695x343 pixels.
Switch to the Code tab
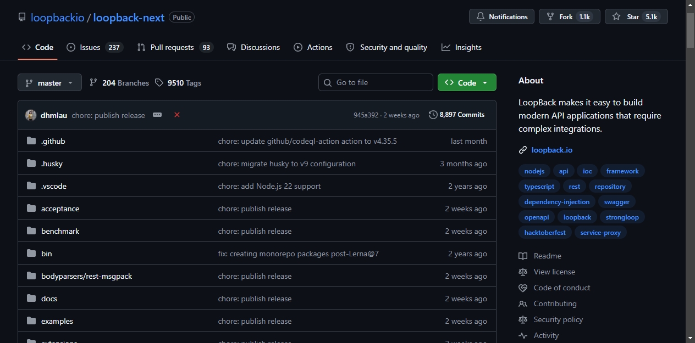click(x=37, y=47)
